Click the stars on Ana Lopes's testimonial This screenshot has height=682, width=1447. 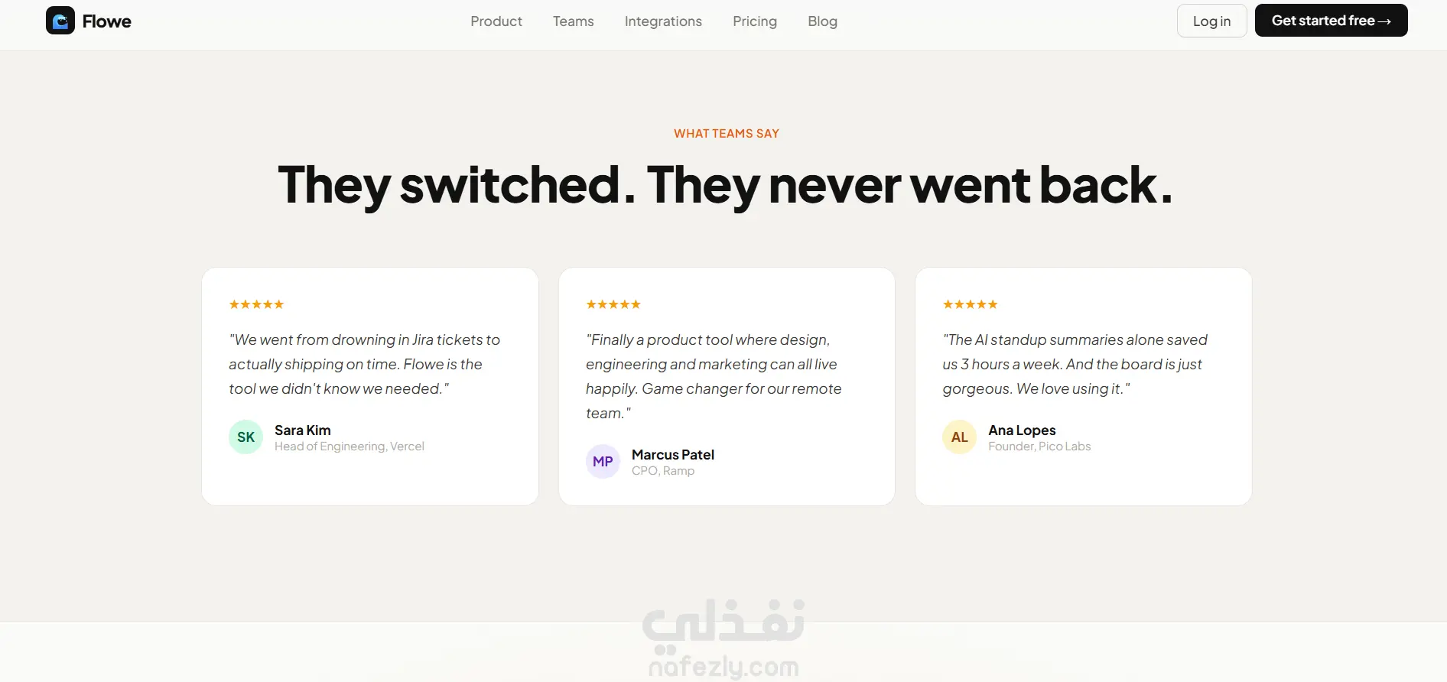(970, 304)
